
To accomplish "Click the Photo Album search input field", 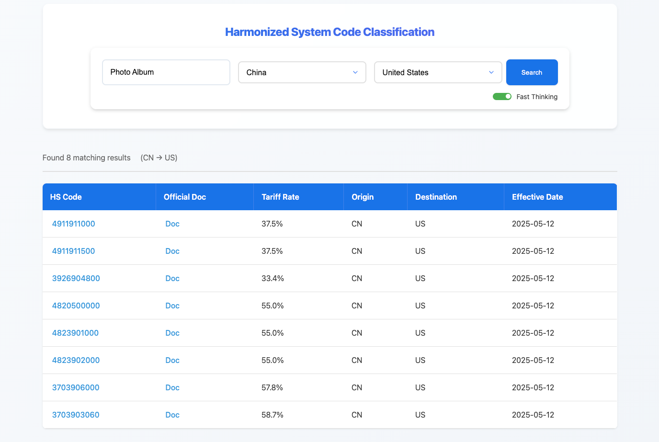I will 166,72.
